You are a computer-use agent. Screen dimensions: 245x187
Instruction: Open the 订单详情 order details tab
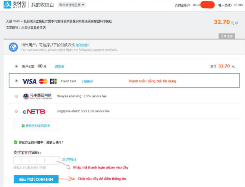click(227, 37)
